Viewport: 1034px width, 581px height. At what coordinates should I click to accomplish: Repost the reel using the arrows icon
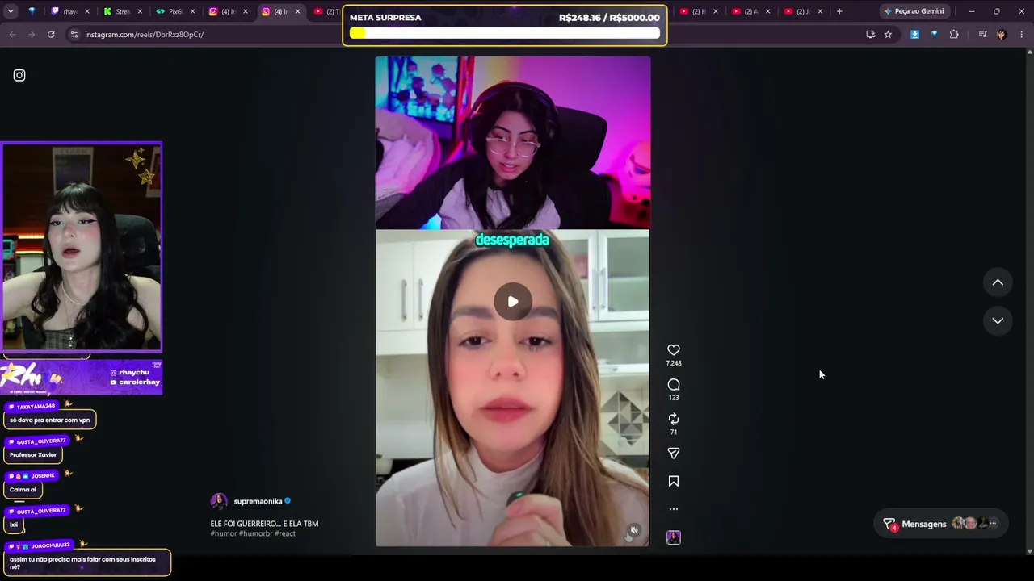pyautogui.click(x=674, y=419)
